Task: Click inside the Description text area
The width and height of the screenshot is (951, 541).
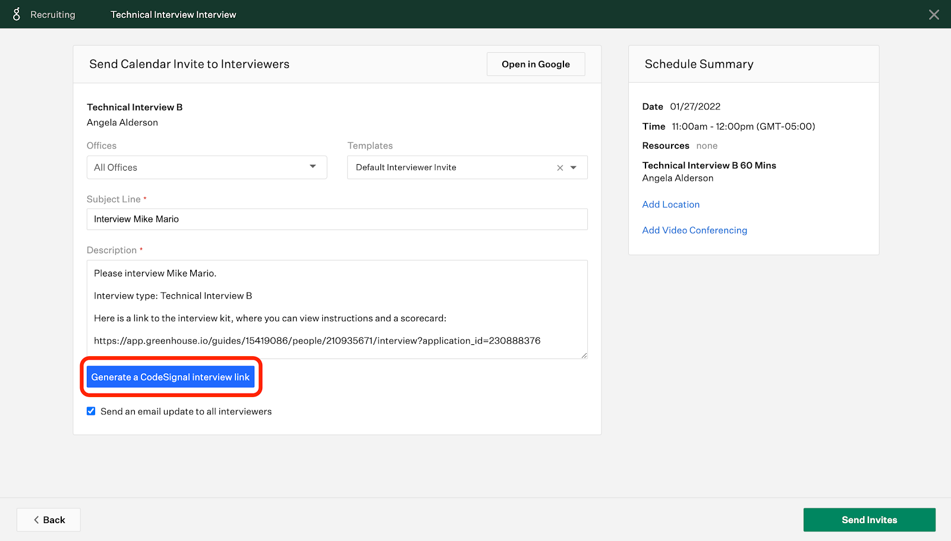Action: coord(337,309)
